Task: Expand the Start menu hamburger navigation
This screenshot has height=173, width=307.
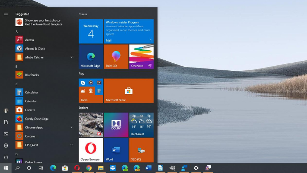Action: (6, 14)
